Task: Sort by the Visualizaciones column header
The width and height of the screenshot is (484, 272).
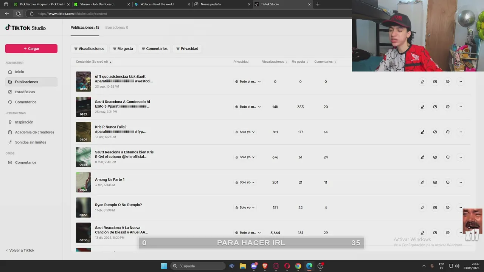Action: click(275, 62)
